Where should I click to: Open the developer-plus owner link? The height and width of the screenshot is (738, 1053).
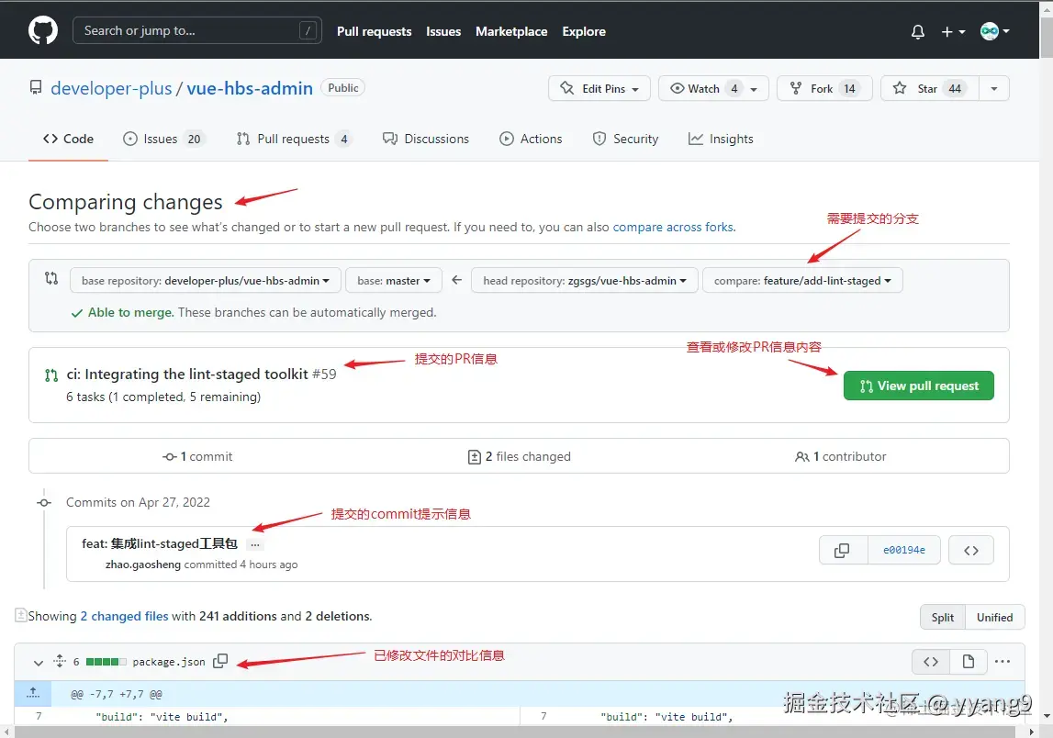111,88
